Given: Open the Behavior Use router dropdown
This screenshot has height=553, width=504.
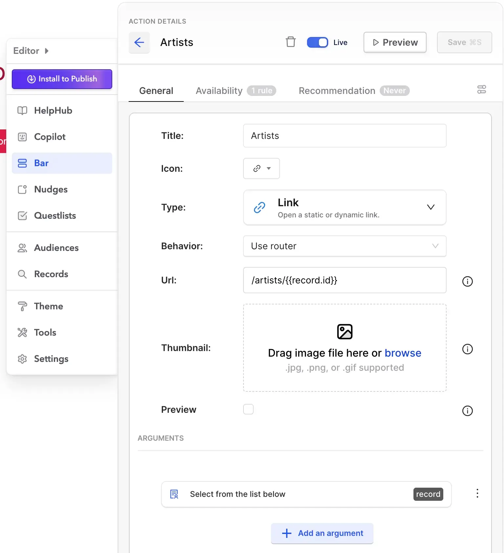Looking at the screenshot, I should tap(345, 246).
